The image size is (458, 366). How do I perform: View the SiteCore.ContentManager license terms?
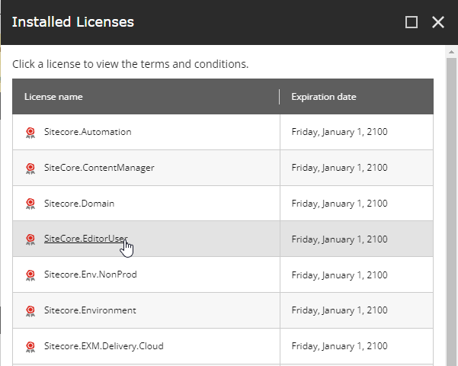pos(99,168)
